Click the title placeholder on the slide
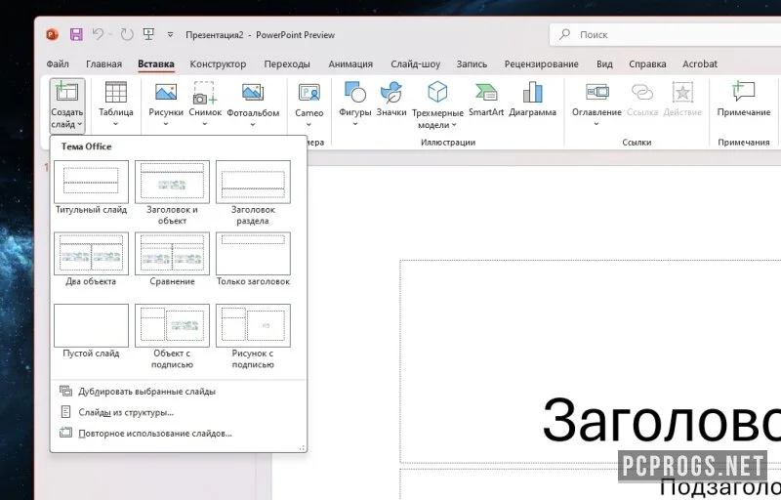The image size is (781, 500). [591, 361]
